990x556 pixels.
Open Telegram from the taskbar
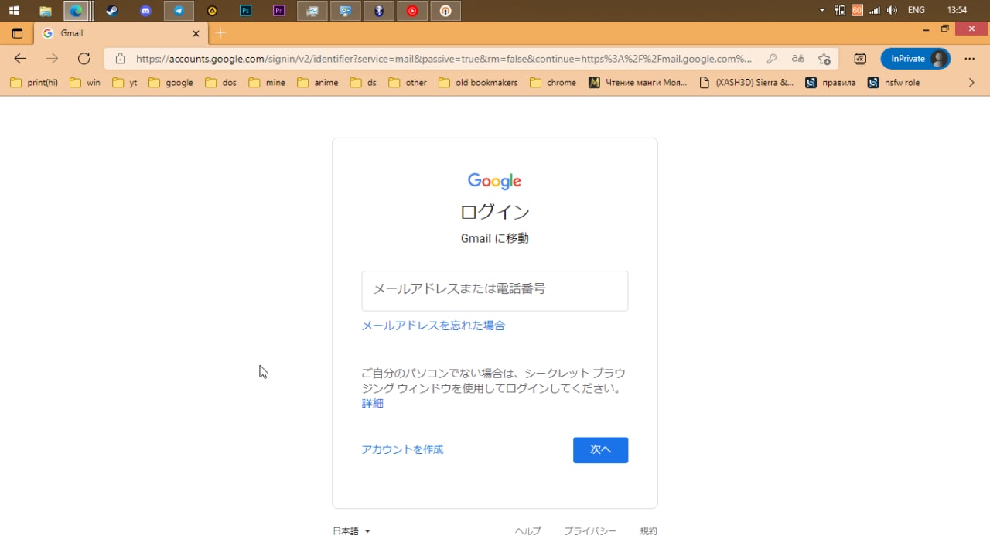[x=179, y=11]
